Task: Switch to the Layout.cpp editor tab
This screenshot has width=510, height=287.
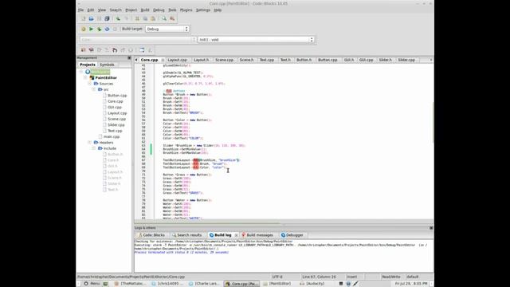Action: (x=177, y=60)
